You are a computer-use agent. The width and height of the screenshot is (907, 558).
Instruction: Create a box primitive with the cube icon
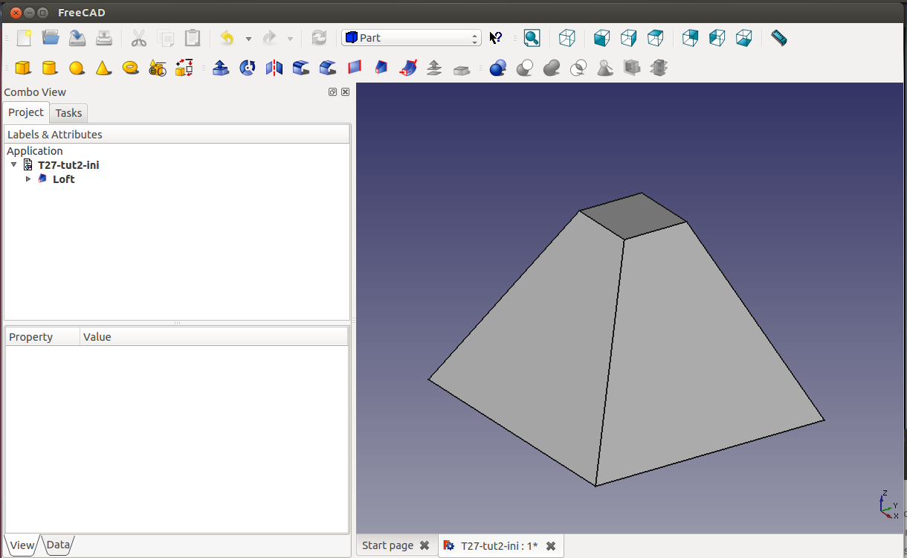[23, 68]
